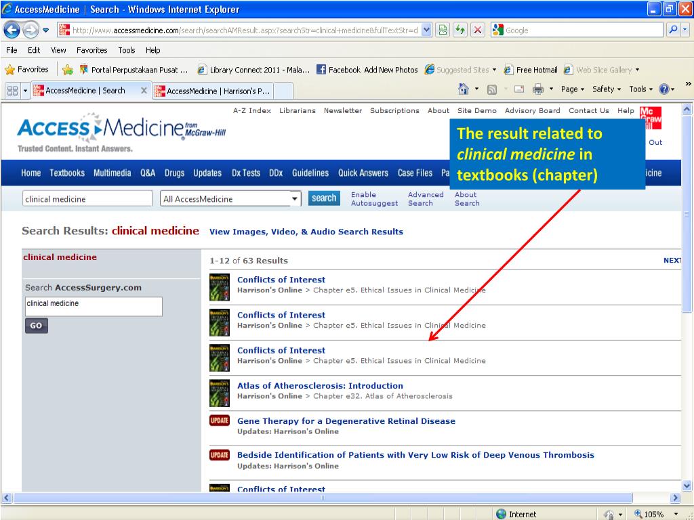Click NEXT results link
Screen dimensions: 694x520
click(x=672, y=261)
